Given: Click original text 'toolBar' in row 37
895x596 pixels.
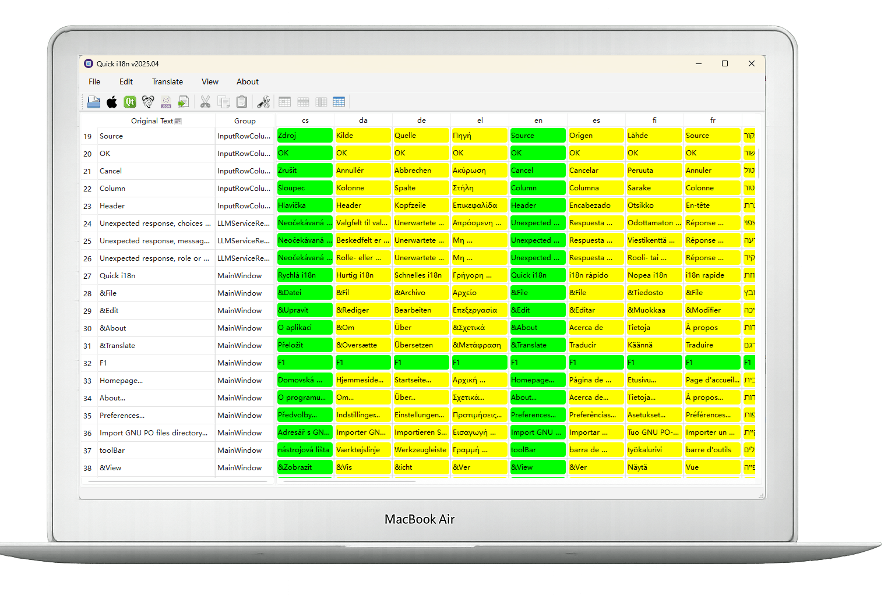Looking at the screenshot, I should tap(112, 450).
